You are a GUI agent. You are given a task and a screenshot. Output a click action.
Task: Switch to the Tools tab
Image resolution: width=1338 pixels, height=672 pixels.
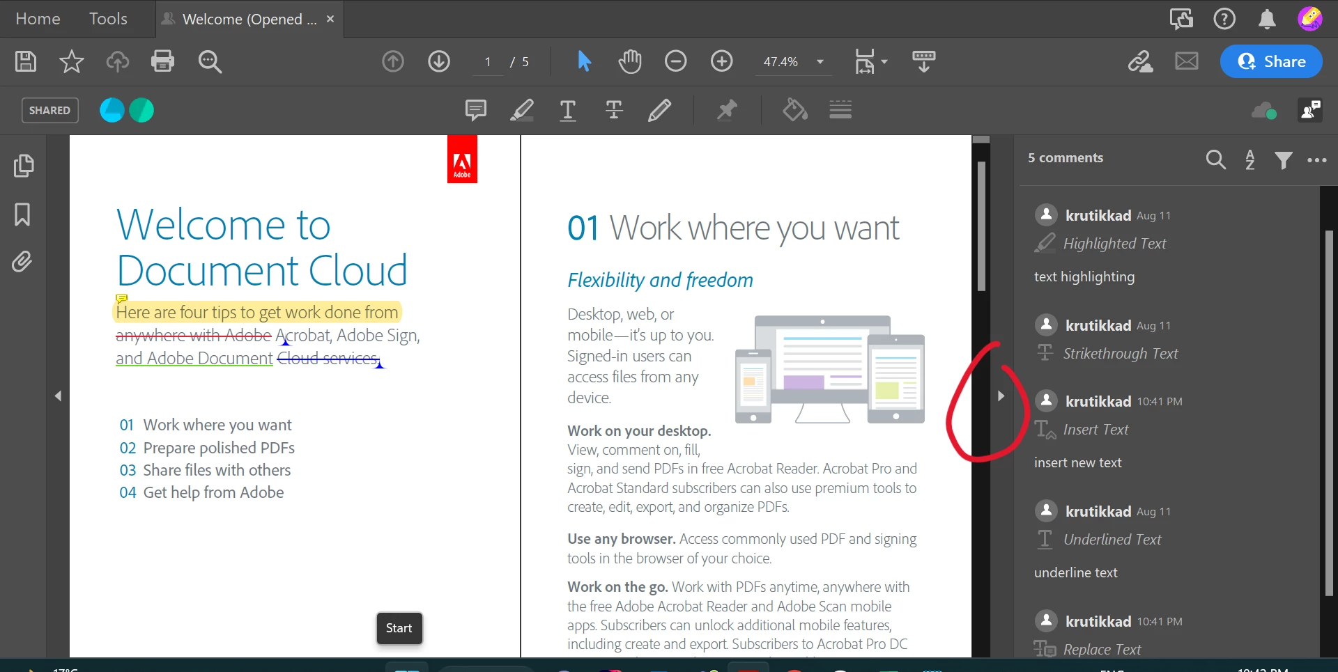point(108,19)
